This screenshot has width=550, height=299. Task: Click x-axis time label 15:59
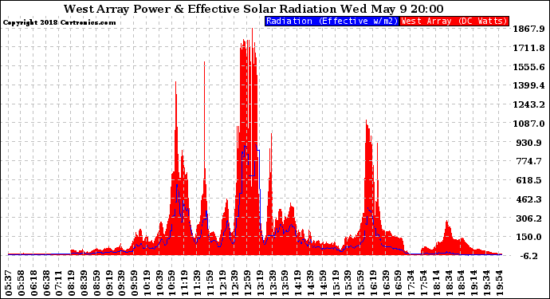[361, 283]
